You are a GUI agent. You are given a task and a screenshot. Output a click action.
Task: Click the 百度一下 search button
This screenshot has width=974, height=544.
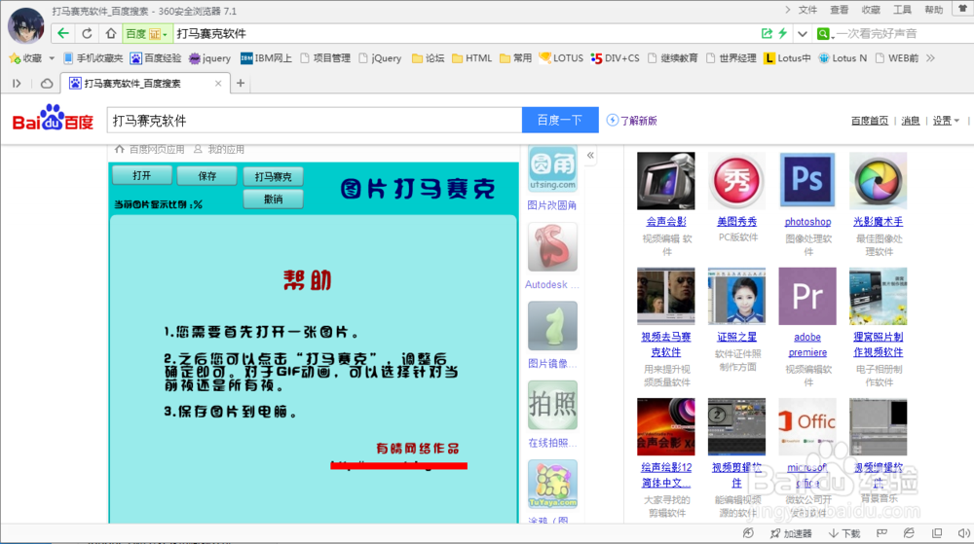(560, 121)
